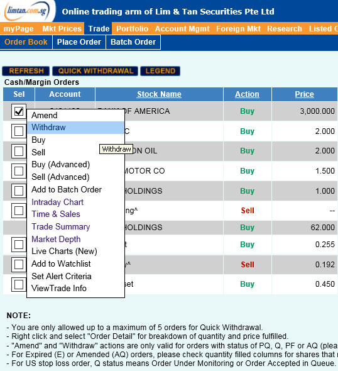Select the checkbox on the 0.192 Sell row
The height and width of the screenshot is (371, 338).
[x=19, y=265]
